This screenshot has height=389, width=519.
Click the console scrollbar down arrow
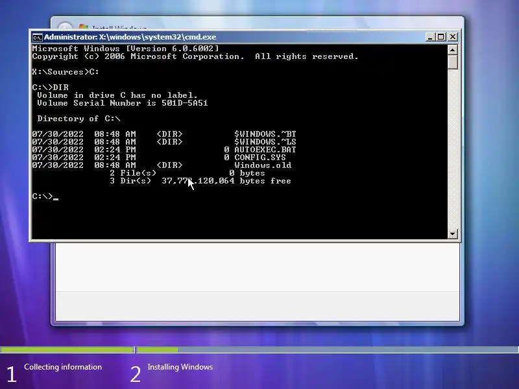452,234
